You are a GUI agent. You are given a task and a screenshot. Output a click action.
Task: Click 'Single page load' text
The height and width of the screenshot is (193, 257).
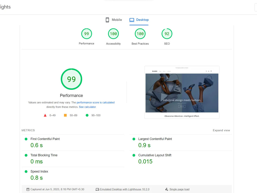[179, 189]
